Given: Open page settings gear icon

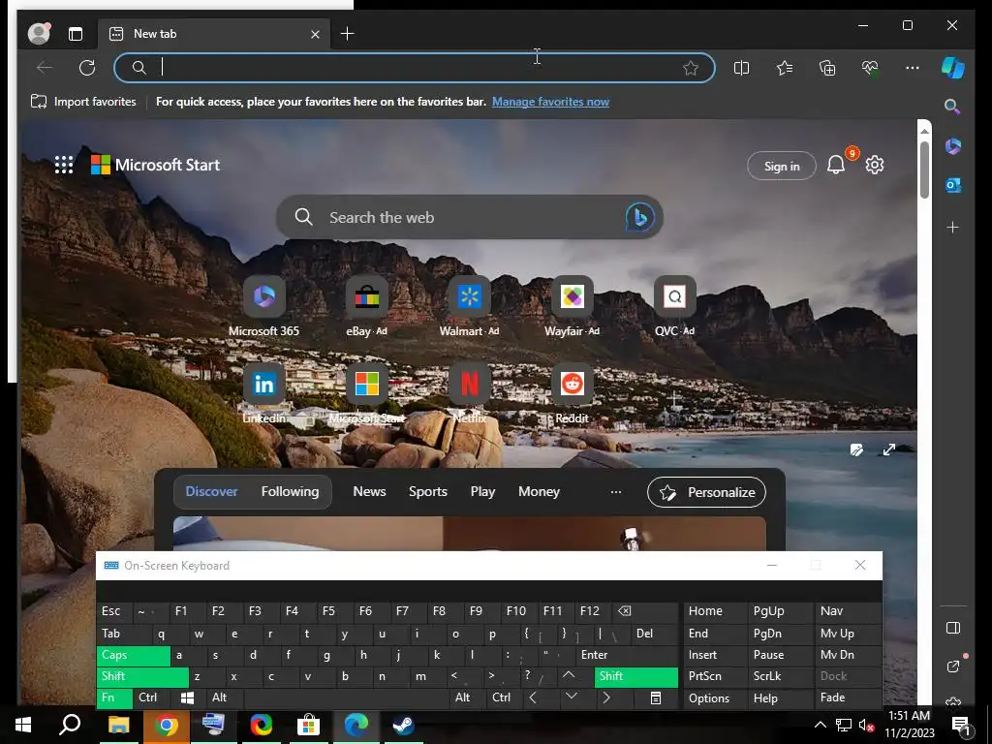Looking at the screenshot, I should click(875, 165).
